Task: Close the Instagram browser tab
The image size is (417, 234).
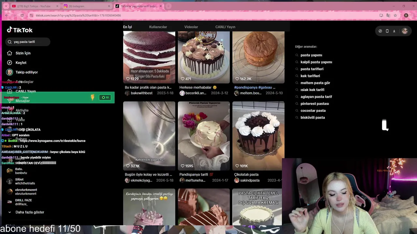Action: 109,6
